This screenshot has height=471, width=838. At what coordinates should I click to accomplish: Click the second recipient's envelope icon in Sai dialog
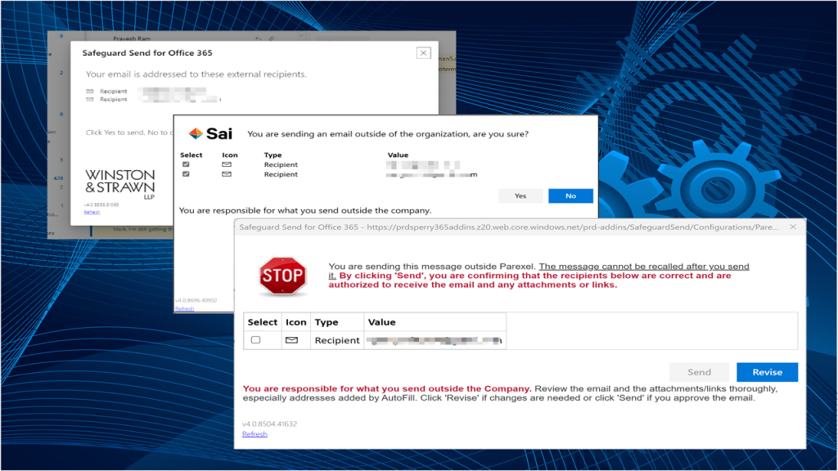227,173
